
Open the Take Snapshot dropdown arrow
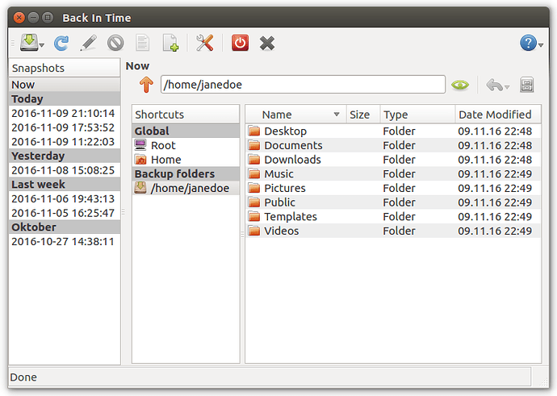(x=42, y=45)
